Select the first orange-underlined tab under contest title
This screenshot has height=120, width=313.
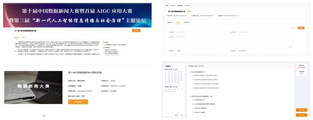pos(17,37)
